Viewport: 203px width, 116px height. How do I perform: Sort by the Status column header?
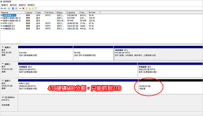61,12
